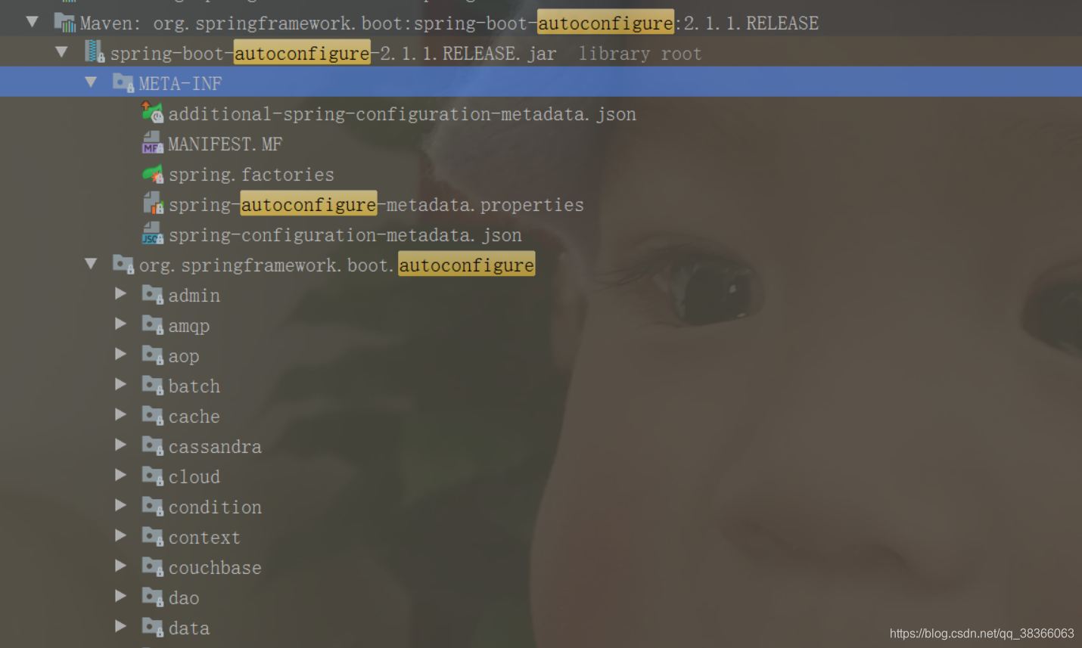
Task: Collapse the Maven spring-boot-autoconfigure library node
Action: pyautogui.click(x=33, y=22)
